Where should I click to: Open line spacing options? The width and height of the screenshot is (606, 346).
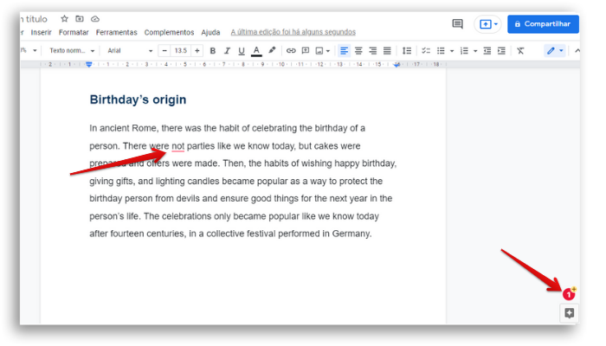point(407,50)
